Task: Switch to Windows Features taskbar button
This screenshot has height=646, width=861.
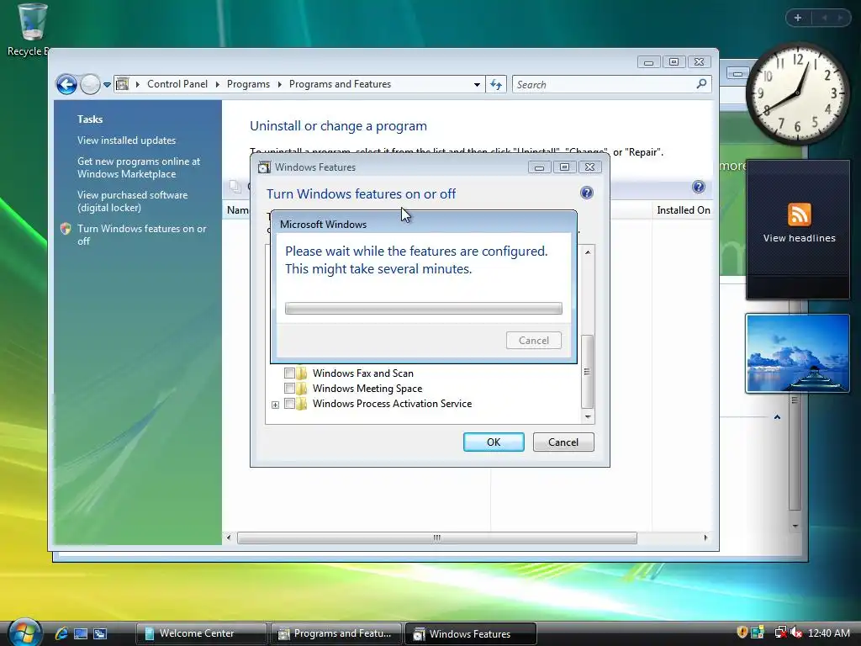Action: 471,633
